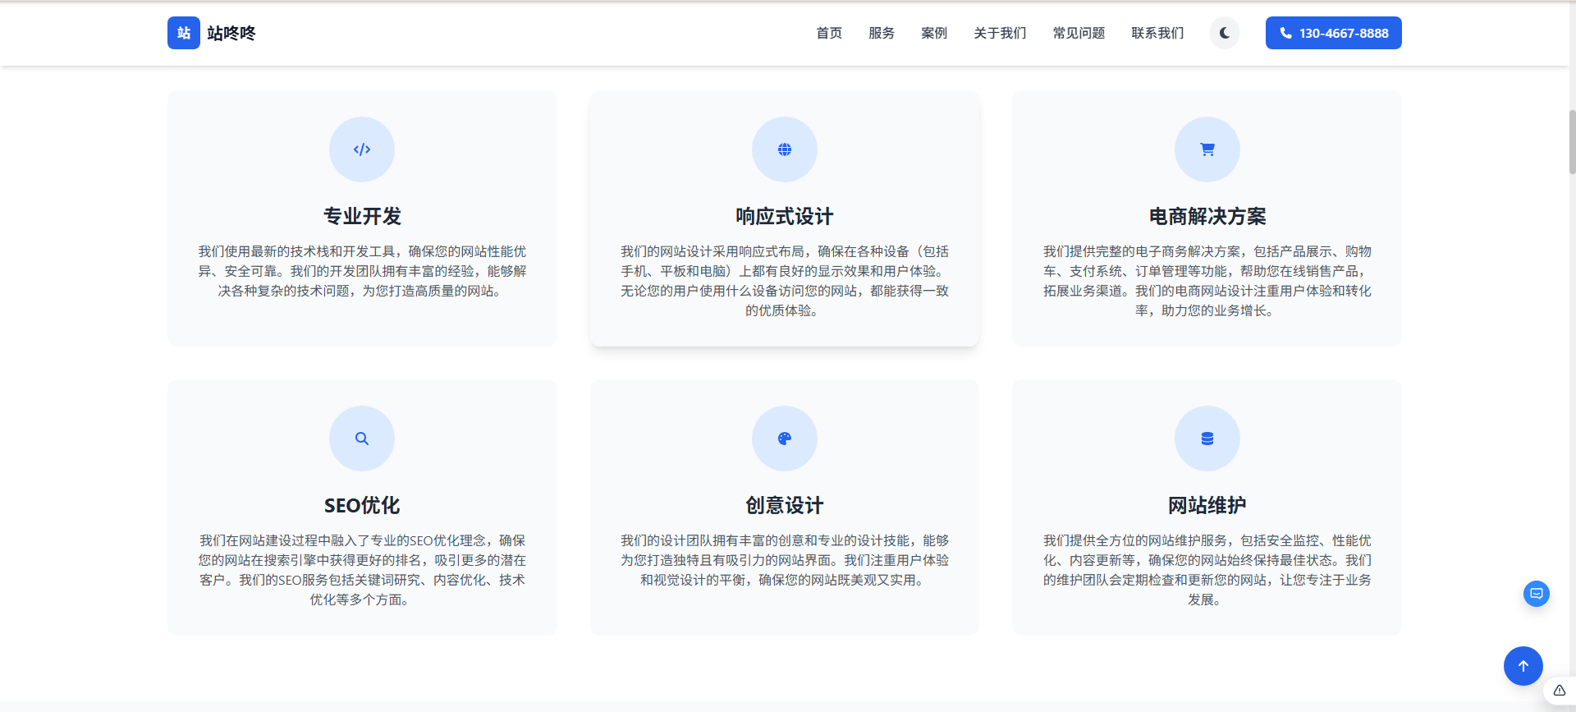The image size is (1576, 712).
Task: Click the magnifier icon for SEO优化
Action: 362,439
